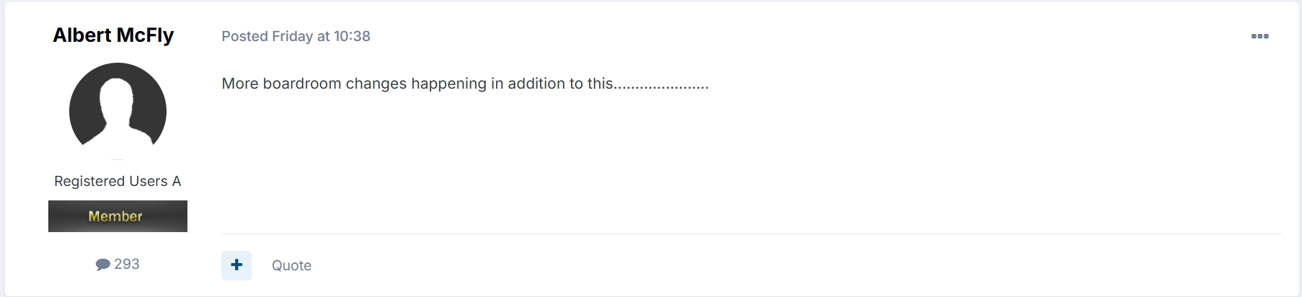This screenshot has width=1302, height=297.
Task: Click the word "Friday" in the post date
Action: coord(292,36)
